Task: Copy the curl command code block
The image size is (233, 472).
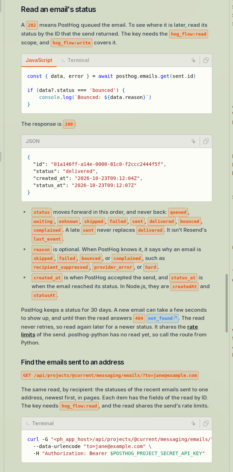Action: tap(206, 423)
